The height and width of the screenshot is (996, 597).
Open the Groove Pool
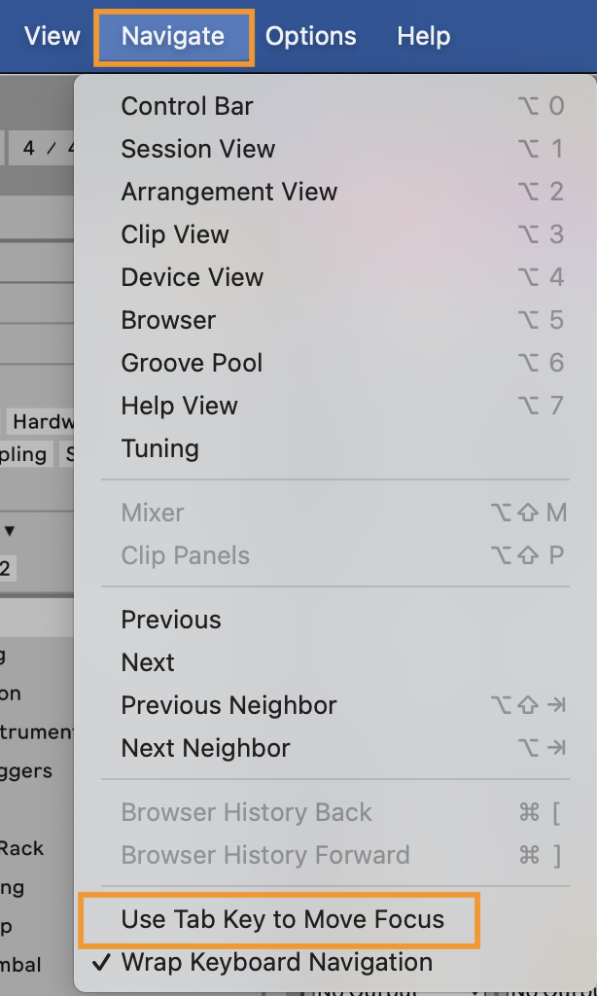click(192, 362)
